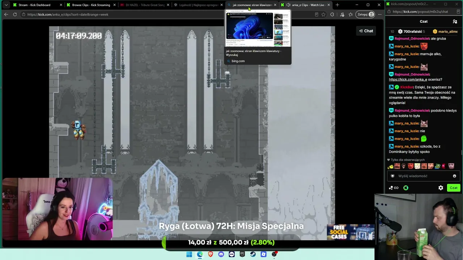The height and width of the screenshot is (260, 463).
Task: Pick the green frog emote in the emote row
Action: coord(437,166)
